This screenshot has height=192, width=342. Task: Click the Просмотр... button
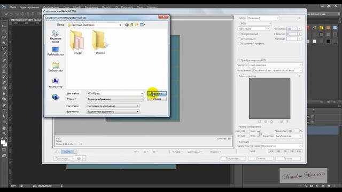point(63,158)
